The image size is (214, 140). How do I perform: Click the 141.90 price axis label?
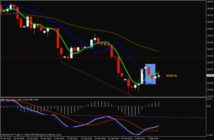tap(210, 42)
